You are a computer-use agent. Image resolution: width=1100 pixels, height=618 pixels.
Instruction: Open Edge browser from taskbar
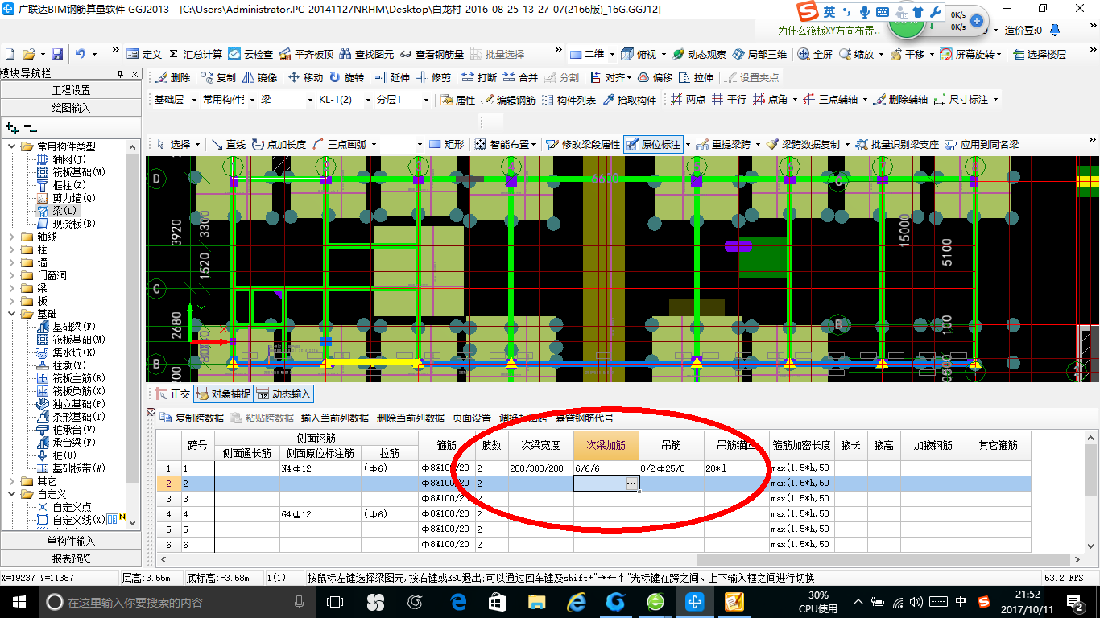[459, 602]
